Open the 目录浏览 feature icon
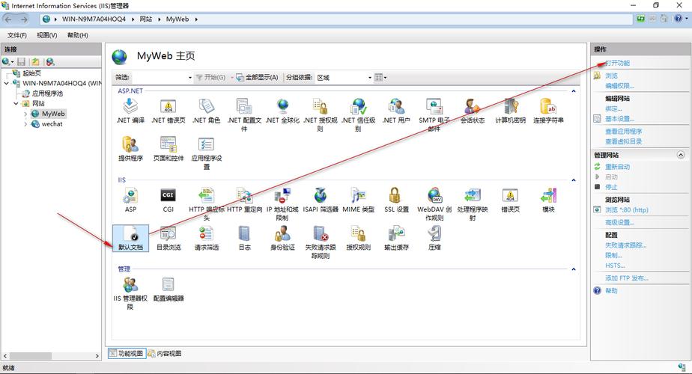 tap(169, 235)
